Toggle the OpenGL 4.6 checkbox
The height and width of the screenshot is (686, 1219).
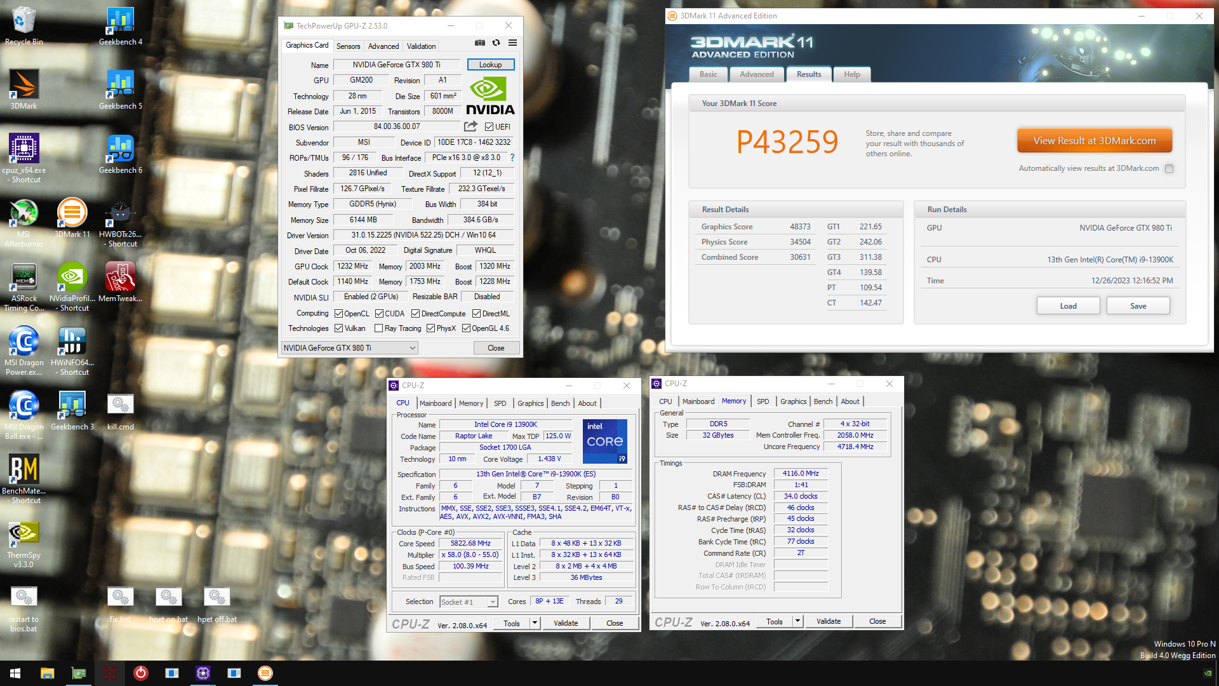(x=466, y=328)
